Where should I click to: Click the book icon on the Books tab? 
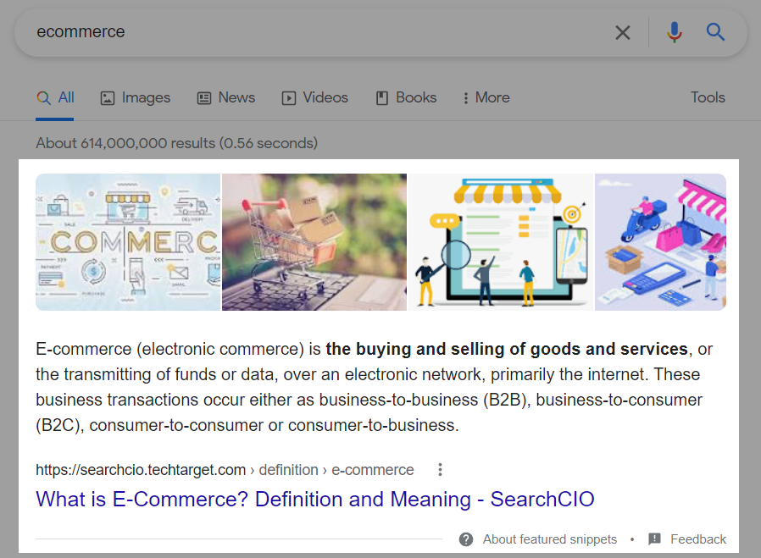click(x=382, y=98)
